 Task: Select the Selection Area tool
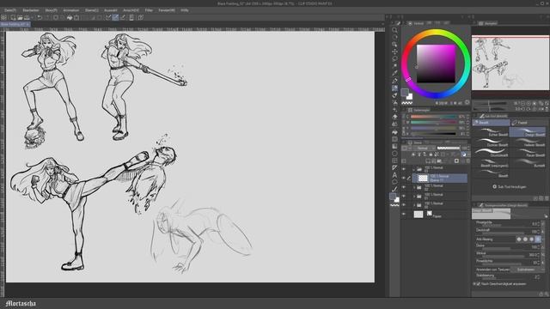click(394, 59)
